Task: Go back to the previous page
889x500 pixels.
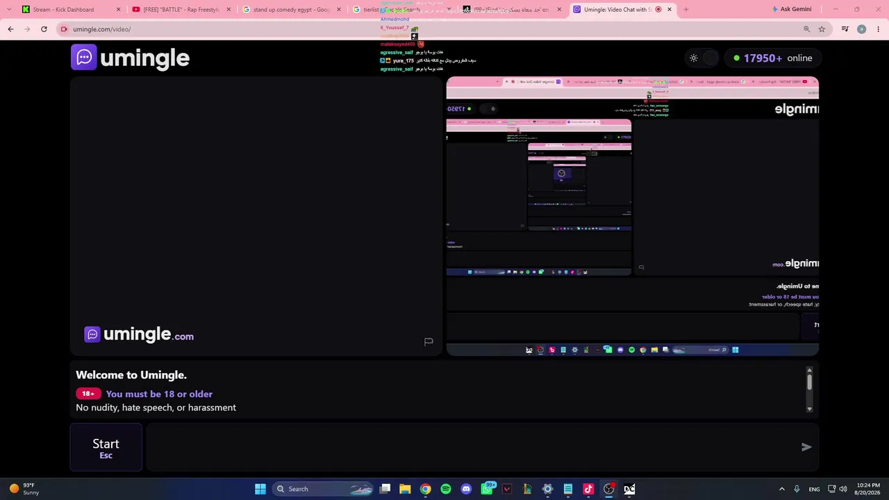Action: (x=10, y=29)
